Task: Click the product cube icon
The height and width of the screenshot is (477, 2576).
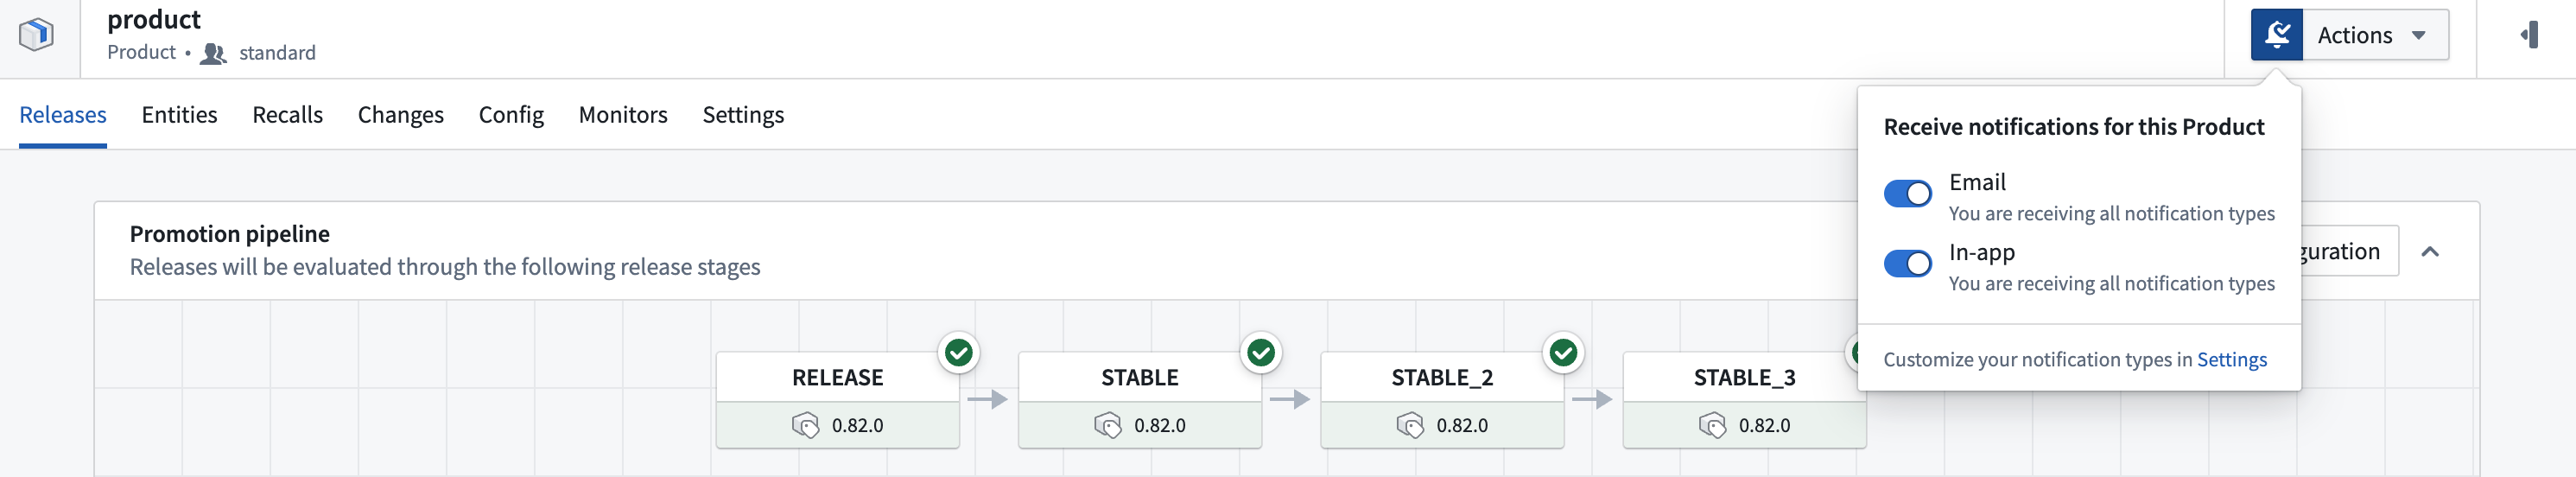Action: pyautogui.click(x=37, y=35)
